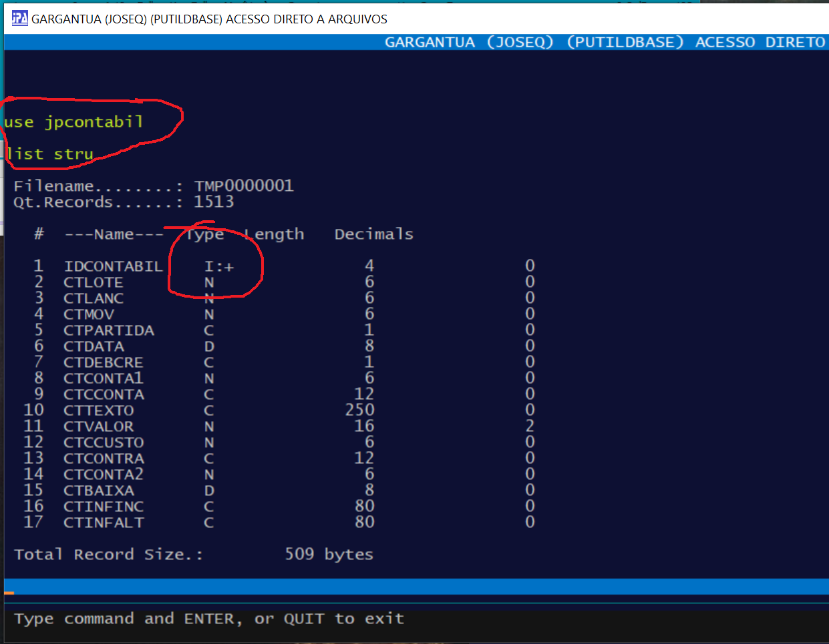The image size is (829, 644).
Task: Click the Length column header
Action: pos(274,234)
